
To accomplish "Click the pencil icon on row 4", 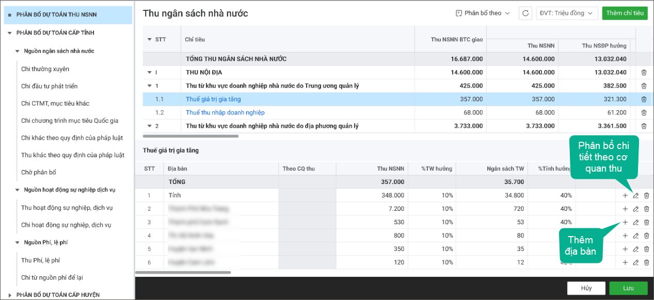I will click(x=636, y=236).
